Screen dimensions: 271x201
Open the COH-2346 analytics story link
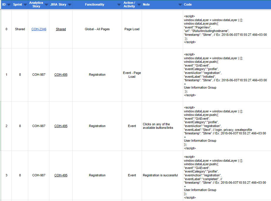(x=39, y=29)
